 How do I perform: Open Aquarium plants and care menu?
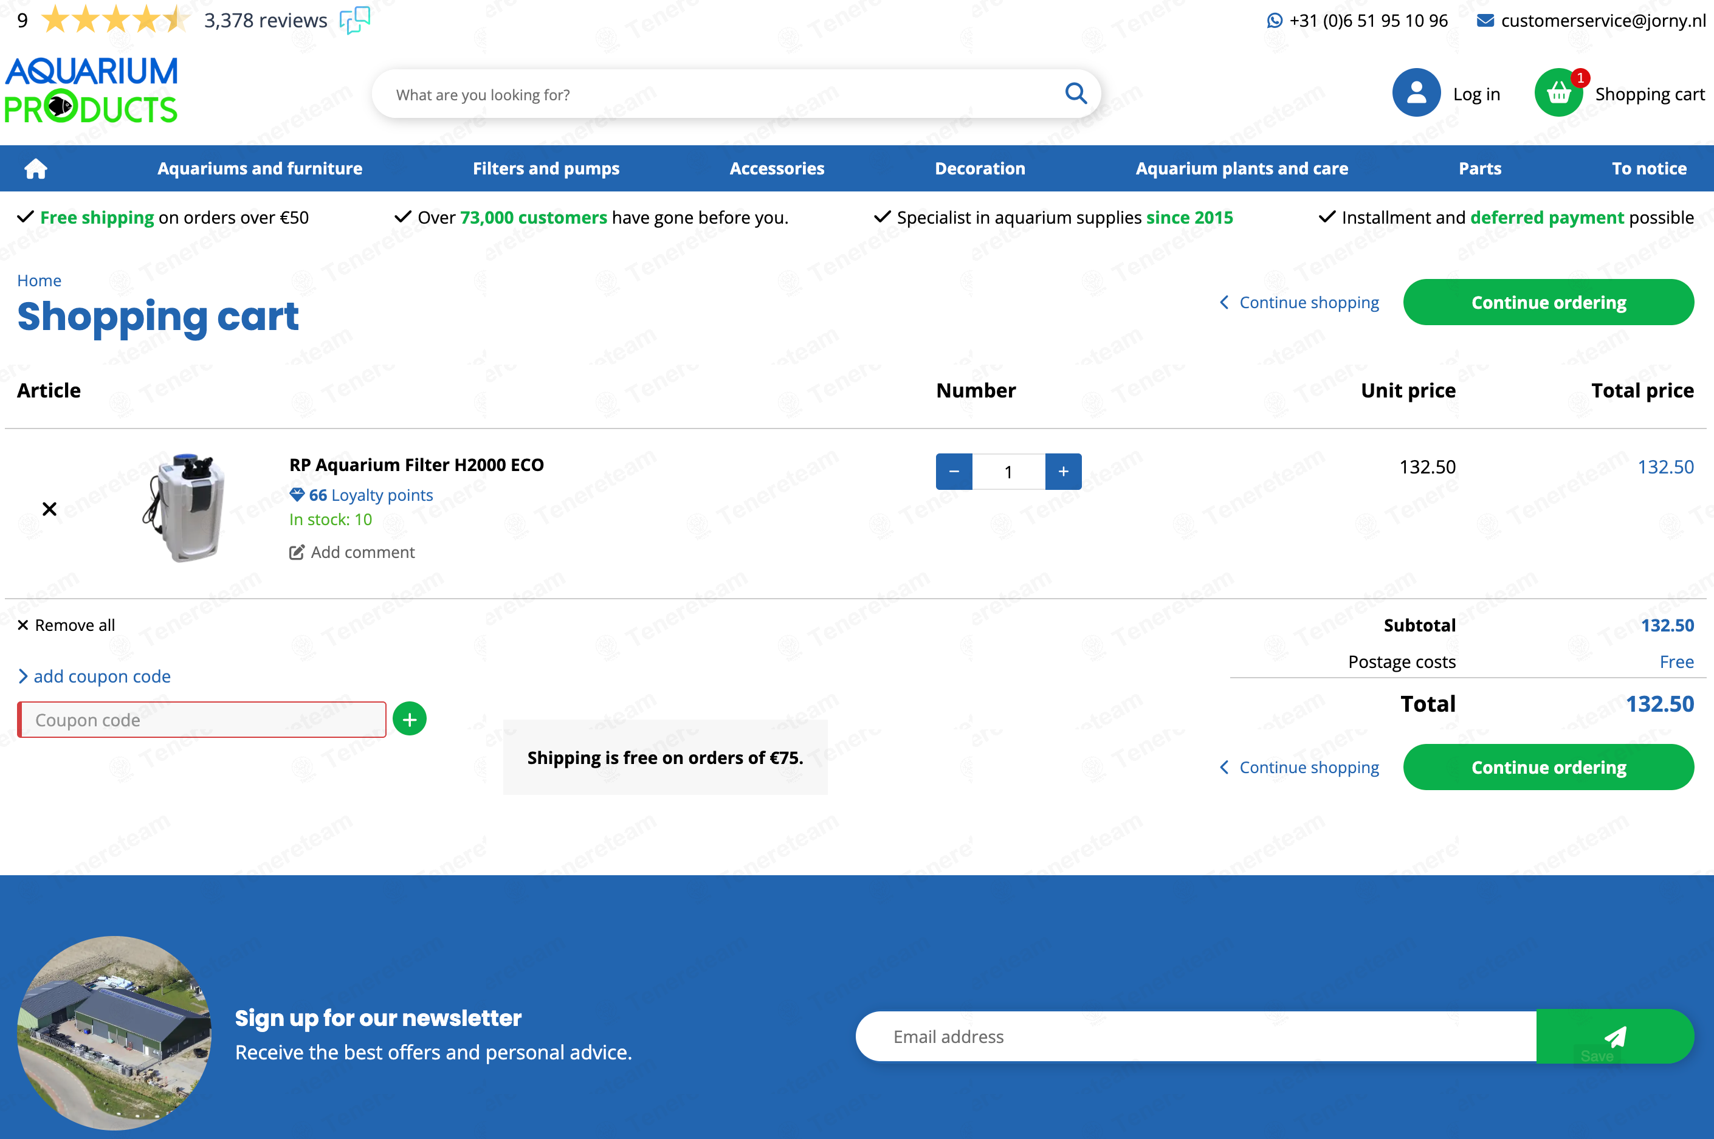tap(1241, 168)
